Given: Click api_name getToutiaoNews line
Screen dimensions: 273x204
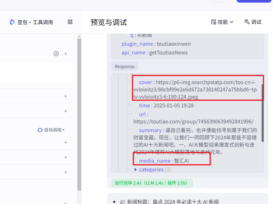Looking at the screenshot, I should (x=155, y=53).
